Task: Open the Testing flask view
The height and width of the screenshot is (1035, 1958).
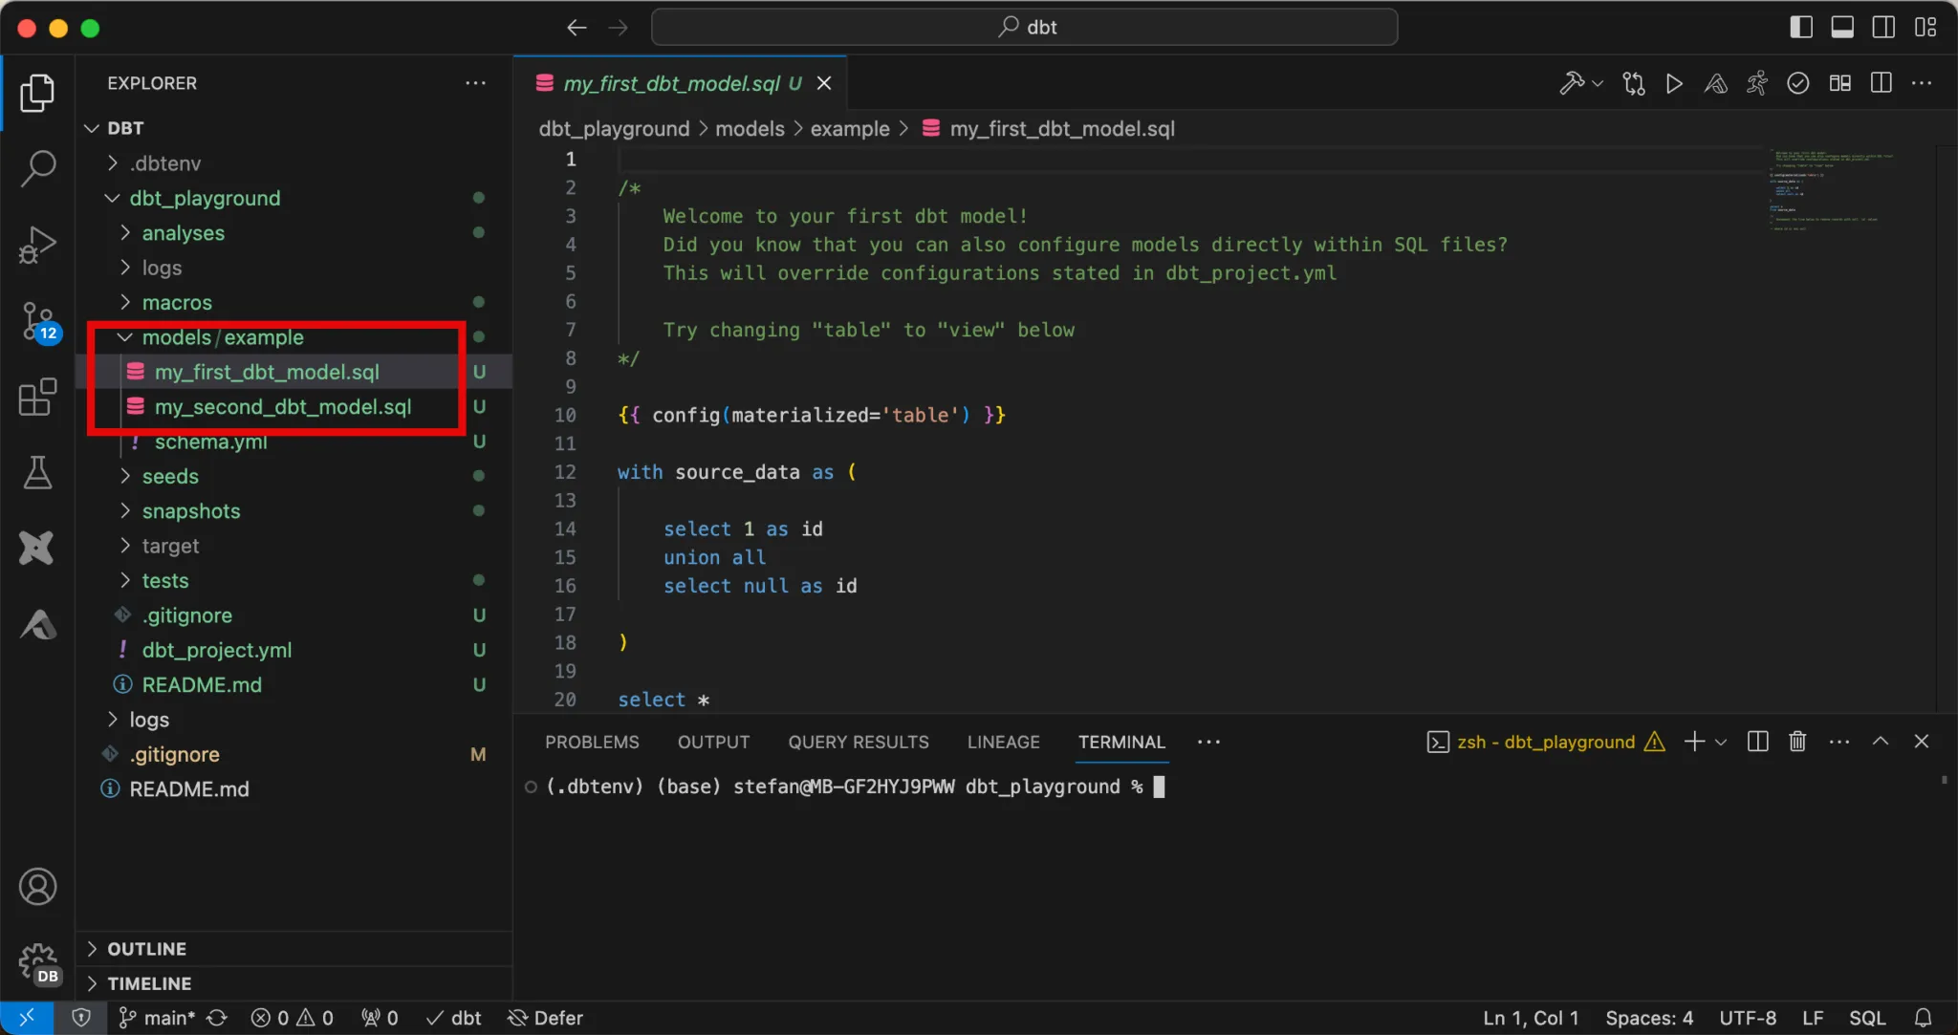Action: coord(37,472)
